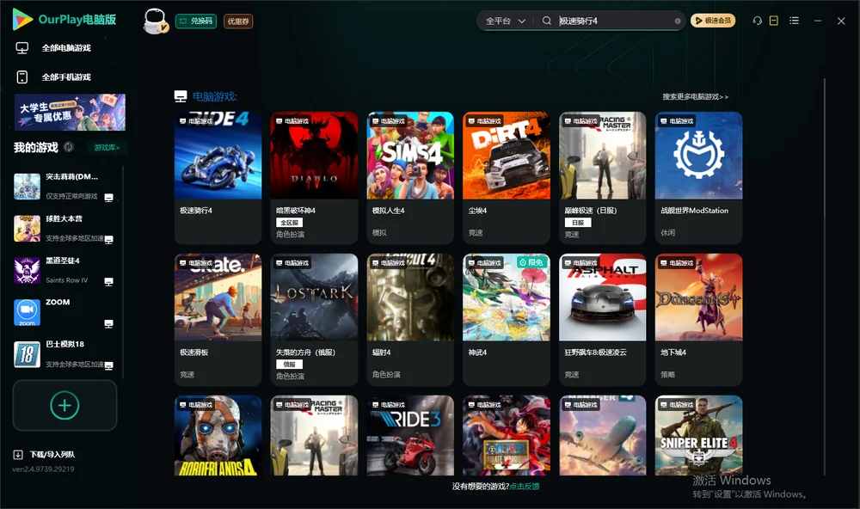
Task: Launch ZOOM from my games list
Action: 64,312
